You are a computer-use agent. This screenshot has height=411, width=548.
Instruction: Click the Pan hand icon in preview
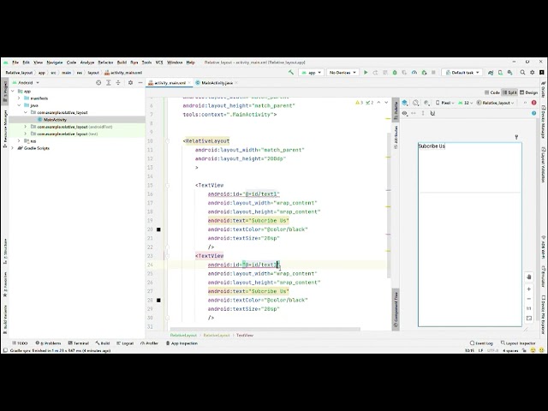tap(529, 277)
